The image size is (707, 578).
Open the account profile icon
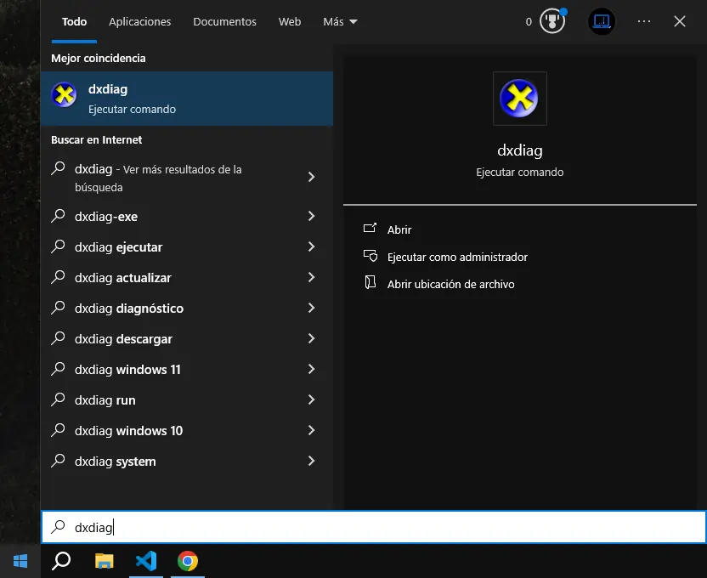602,21
